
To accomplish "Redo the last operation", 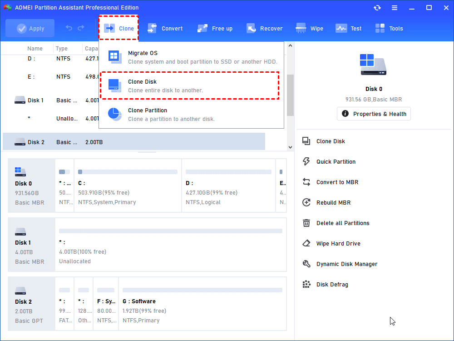I will click(81, 28).
